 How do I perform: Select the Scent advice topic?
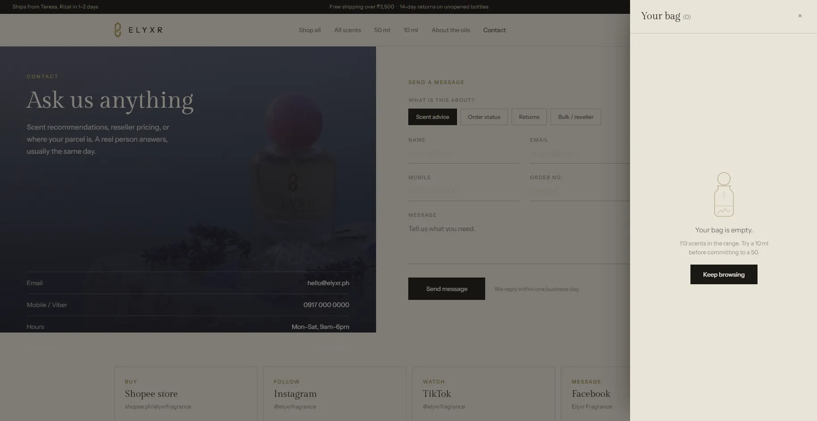tap(432, 117)
